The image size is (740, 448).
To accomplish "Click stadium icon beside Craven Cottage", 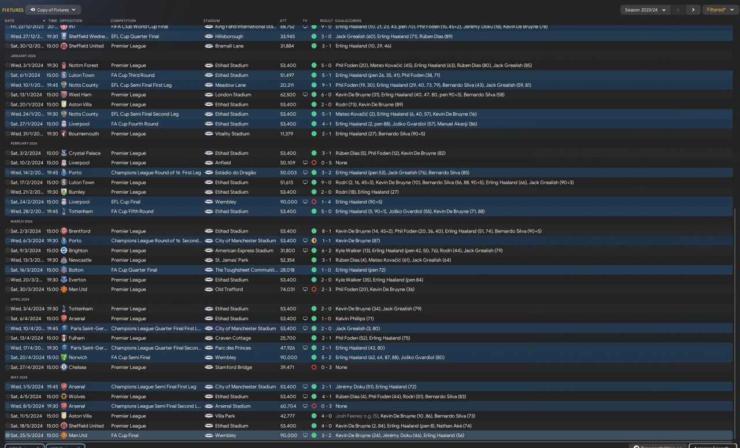I will (209, 338).
